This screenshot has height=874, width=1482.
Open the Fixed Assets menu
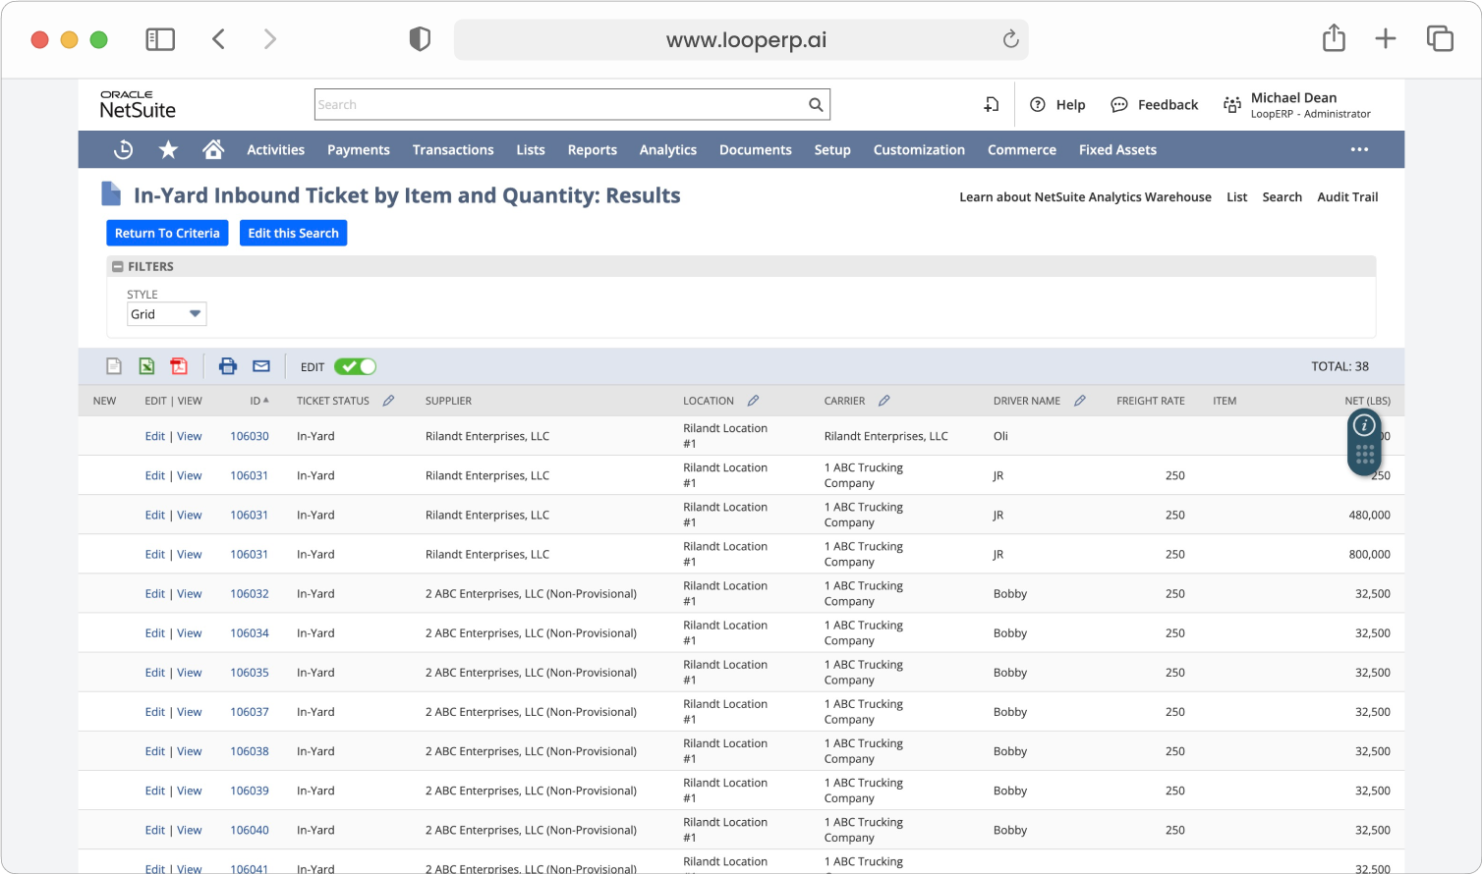point(1117,150)
